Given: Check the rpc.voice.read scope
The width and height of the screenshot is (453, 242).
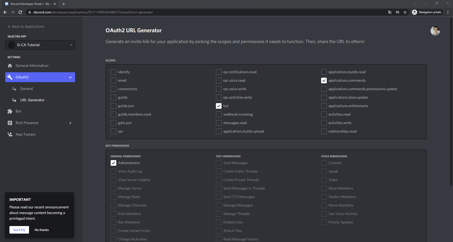Looking at the screenshot, I should pos(219,80).
